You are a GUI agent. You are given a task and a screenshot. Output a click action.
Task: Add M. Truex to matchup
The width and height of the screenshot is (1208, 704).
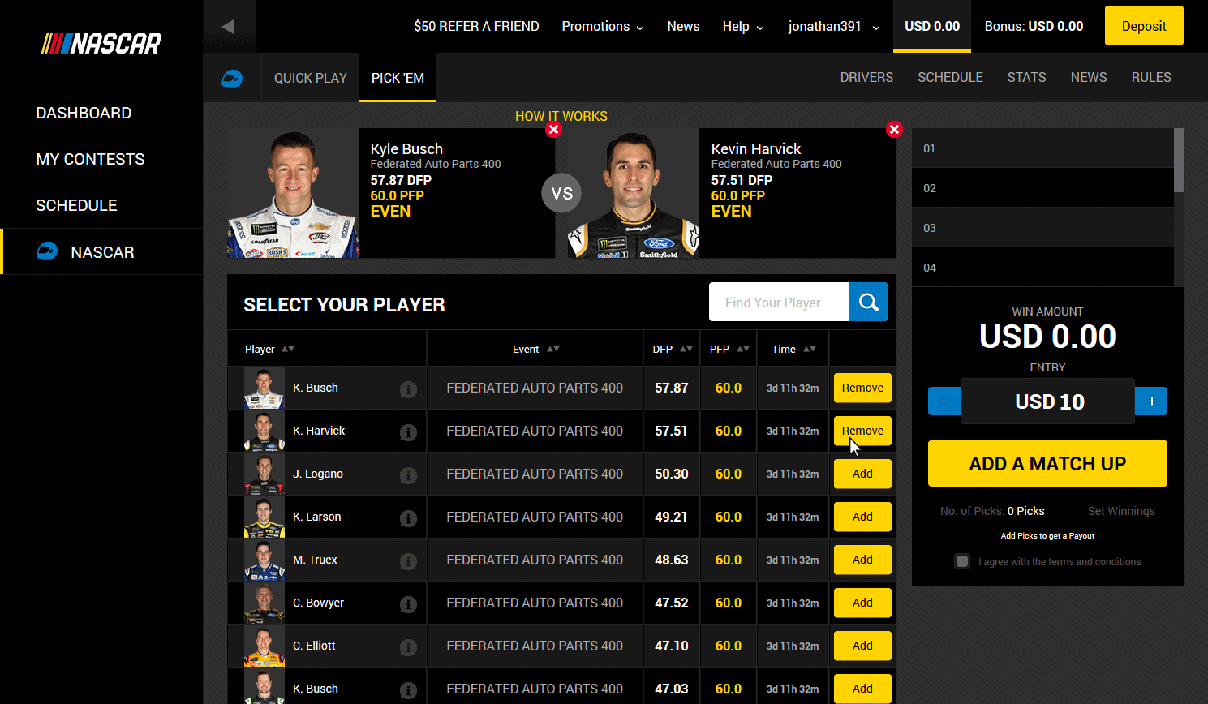[862, 560]
